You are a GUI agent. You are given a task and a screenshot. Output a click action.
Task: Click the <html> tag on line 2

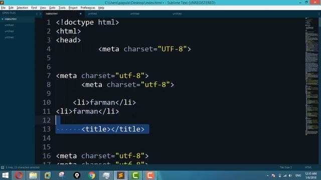[68, 31]
